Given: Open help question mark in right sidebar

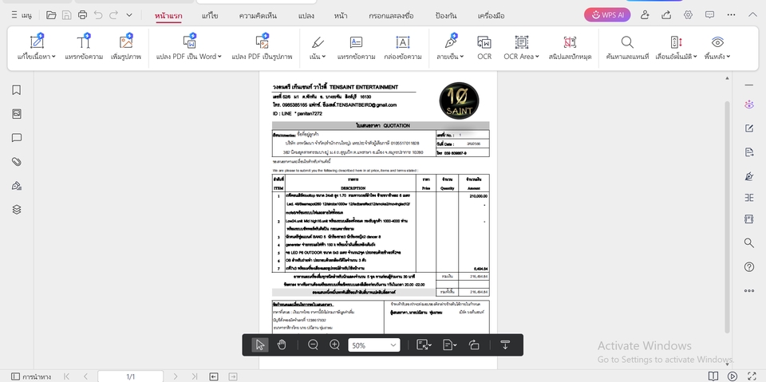Looking at the screenshot, I should (x=749, y=266).
